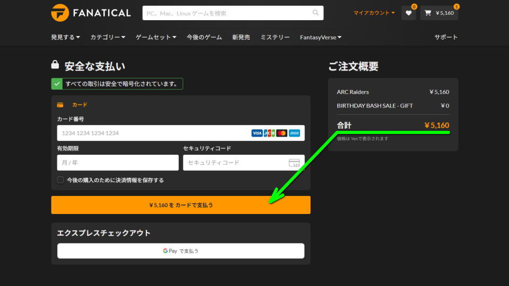The height and width of the screenshot is (286, 509).
Task: Click すべての取引は安全で暗号化されています text
Action: 122,84
